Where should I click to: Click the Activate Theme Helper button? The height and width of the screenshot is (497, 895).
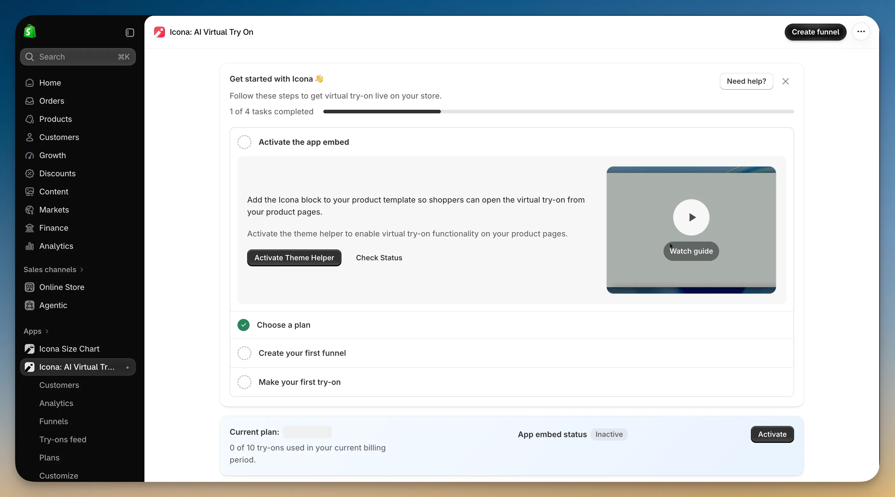294,258
